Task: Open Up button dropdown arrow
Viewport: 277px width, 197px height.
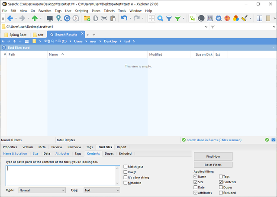Action: (41, 18)
